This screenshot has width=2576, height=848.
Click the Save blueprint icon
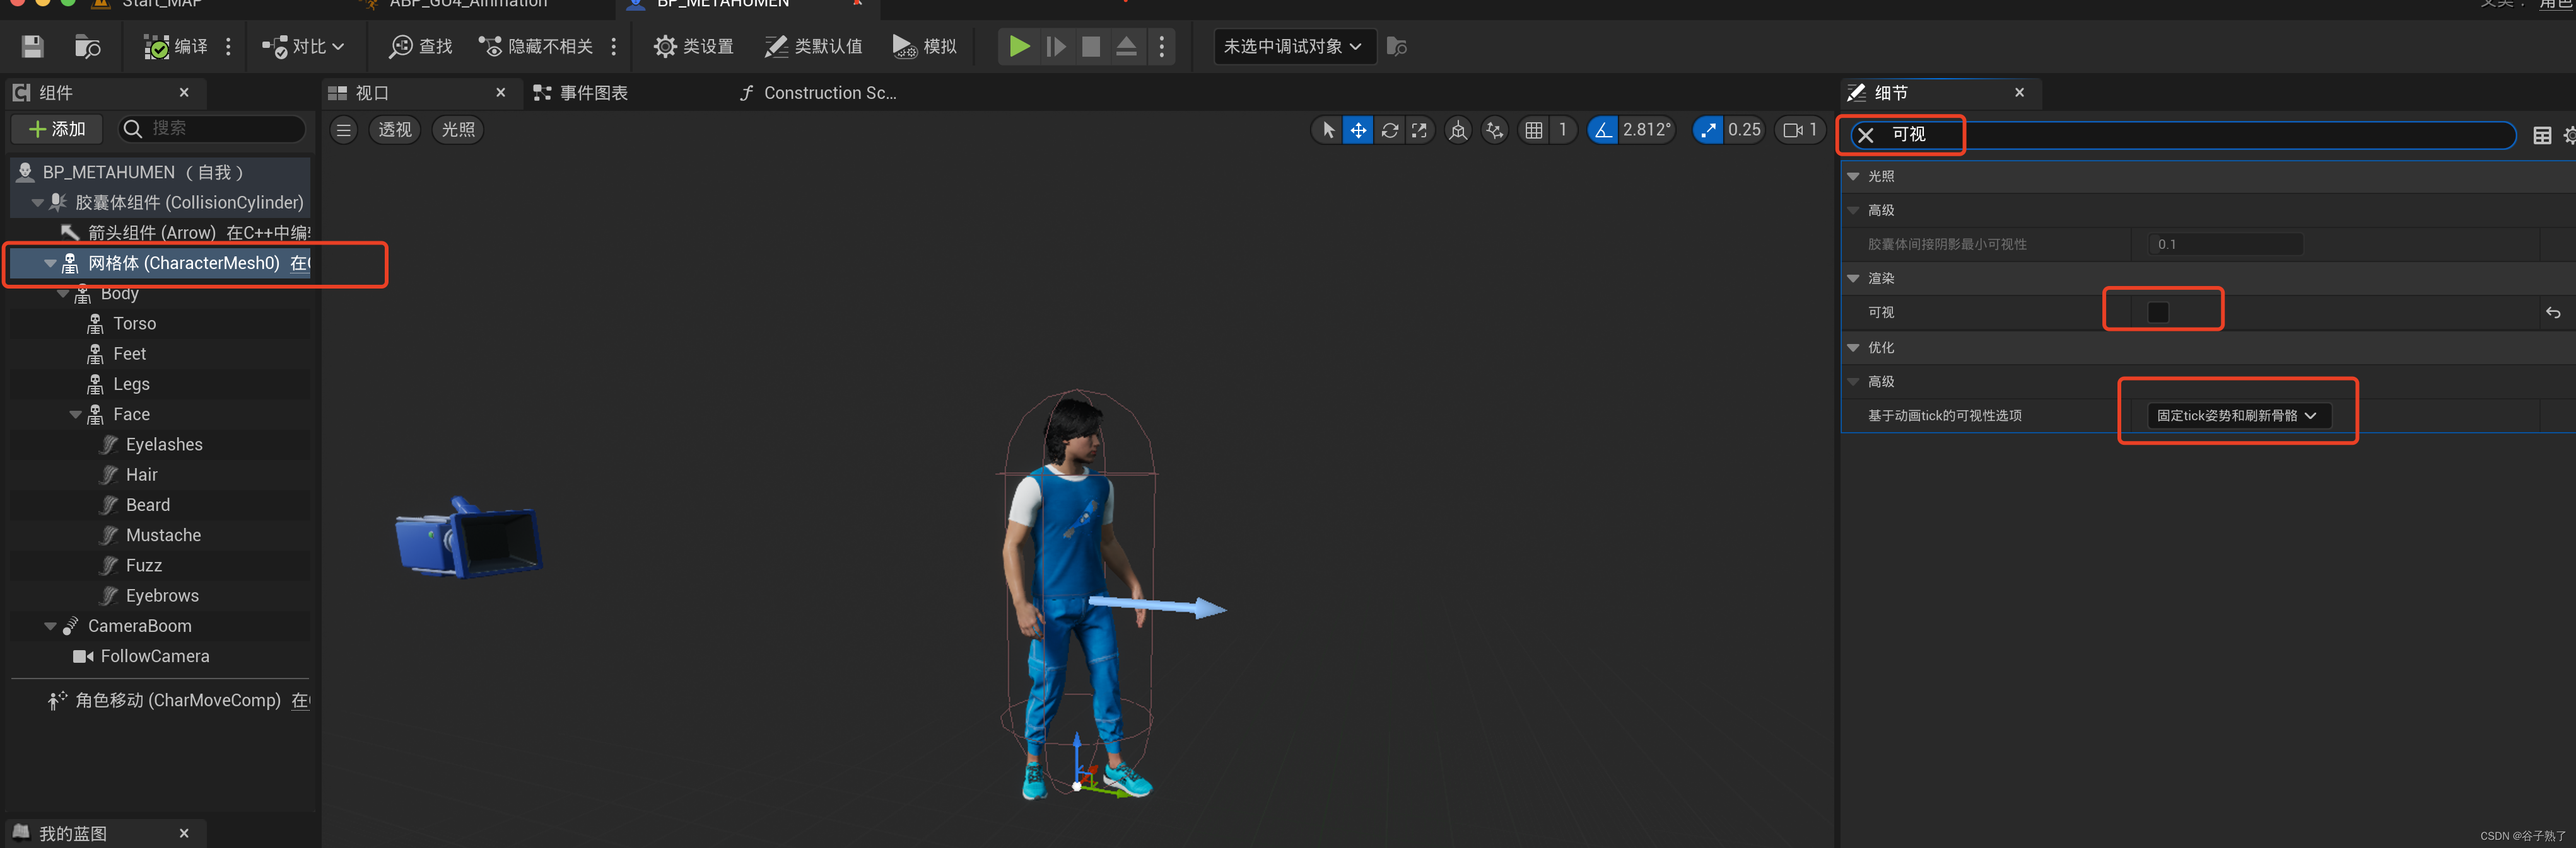pos(33,46)
